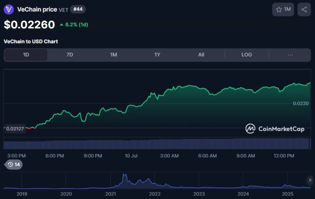315x199 pixels.
Task: Expand the three-dots more options menu
Action: pyautogui.click(x=290, y=55)
